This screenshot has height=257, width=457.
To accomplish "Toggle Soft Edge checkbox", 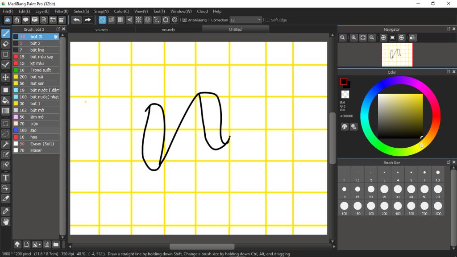I will coord(268,20).
